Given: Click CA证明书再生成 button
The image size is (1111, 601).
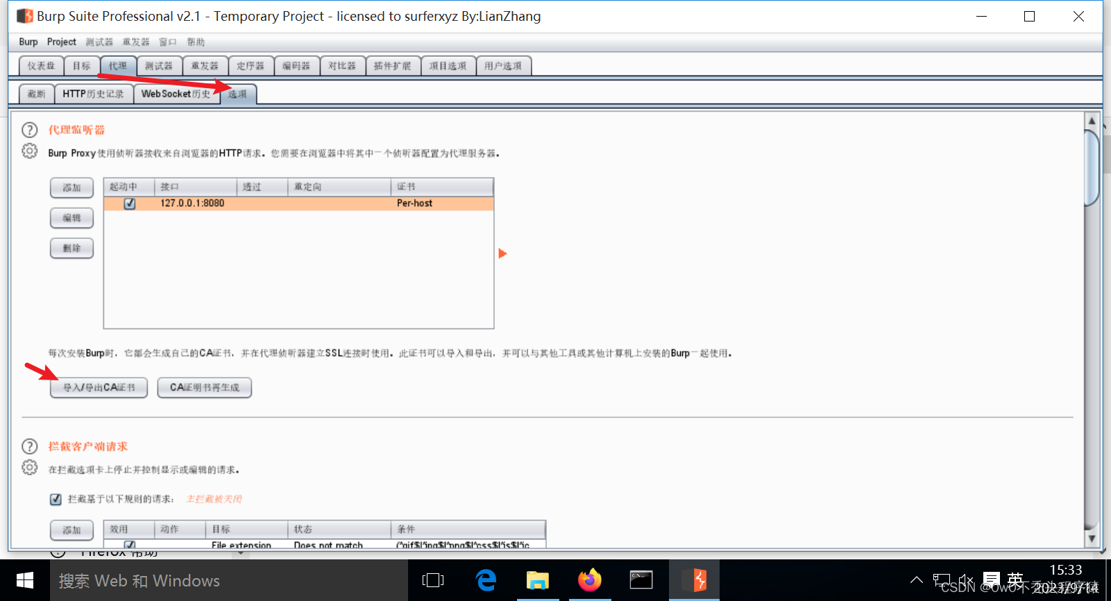Looking at the screenshot, I should point(205,387).
